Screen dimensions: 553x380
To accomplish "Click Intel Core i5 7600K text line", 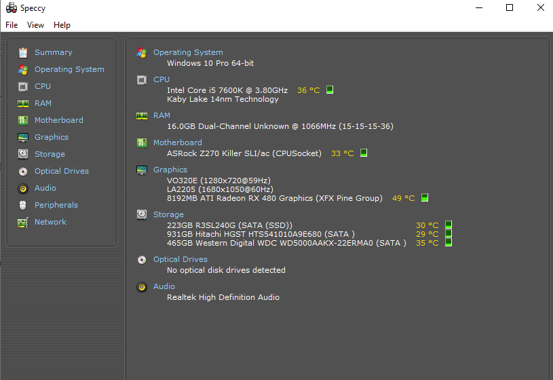I will pos(227,90).
